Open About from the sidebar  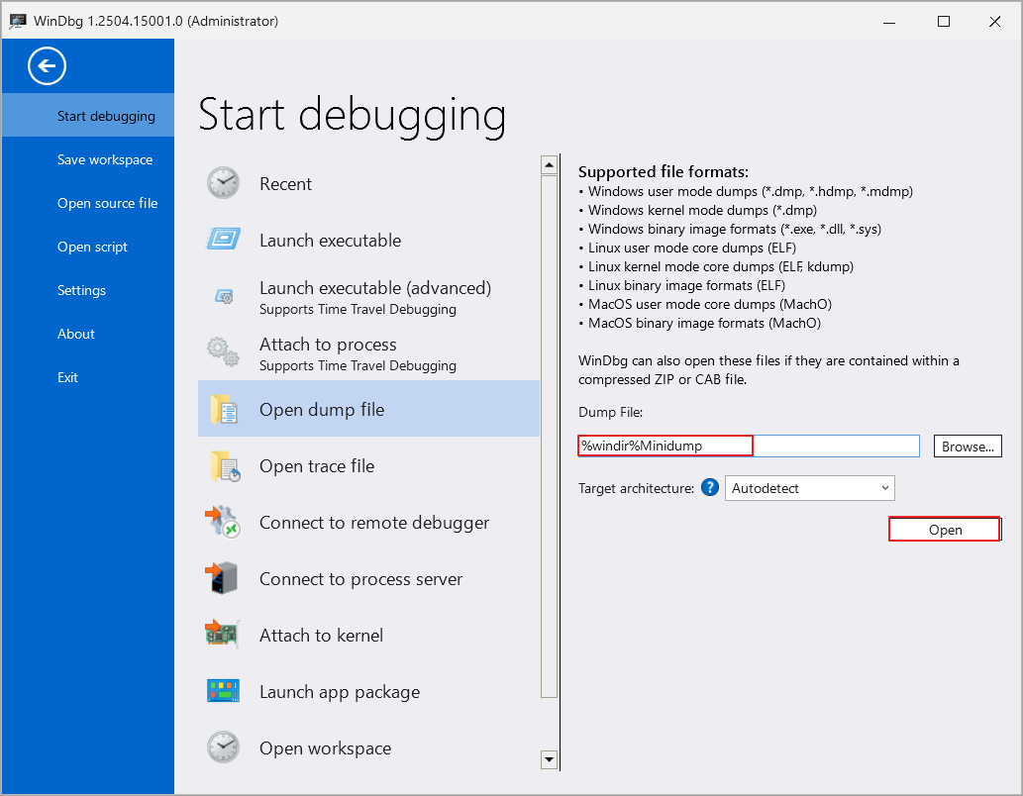(x=75, y=334)
